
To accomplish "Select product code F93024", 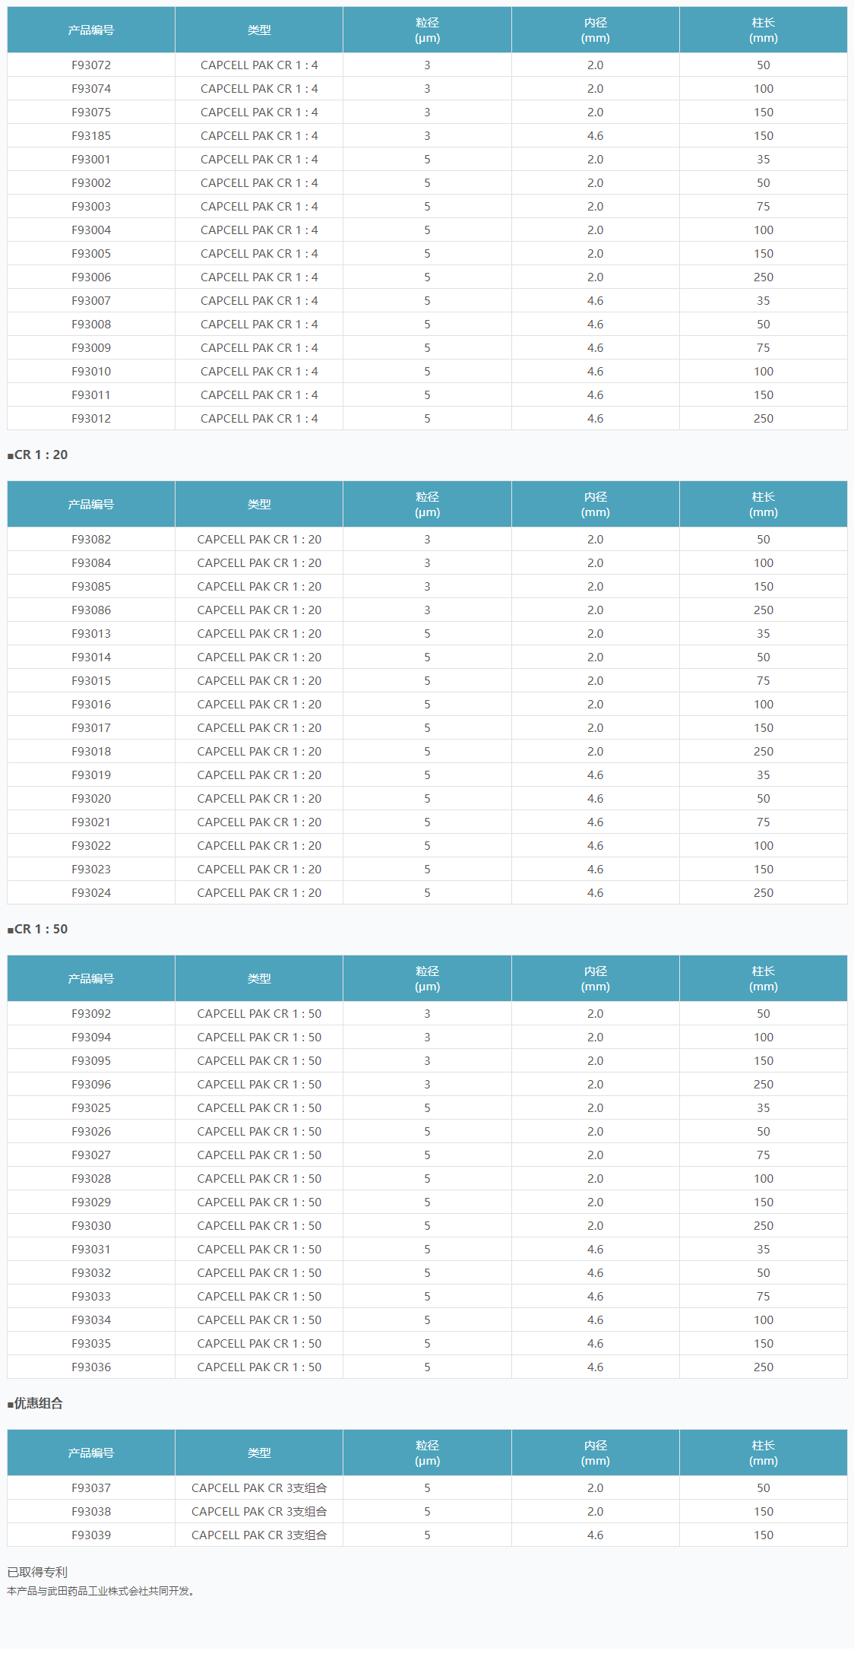I will (91, 893).
